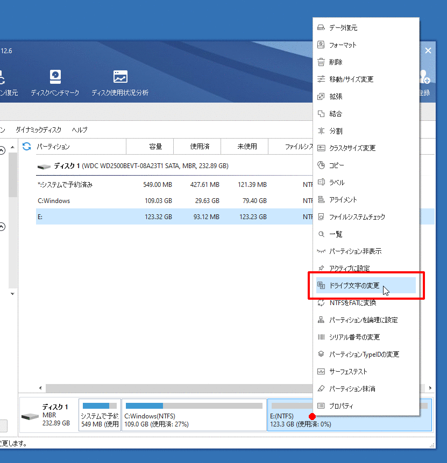The height and width of the screenshot is (463, 447).
Task: Click ドライブ文字の変更 menu item
Action: coord(354,285)
